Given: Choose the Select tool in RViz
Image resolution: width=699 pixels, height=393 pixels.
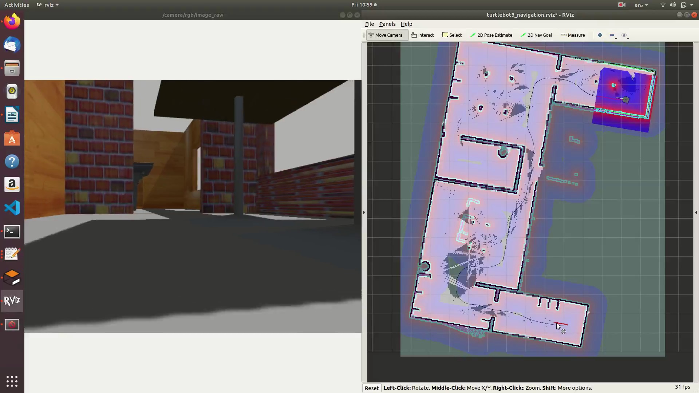Looking at the screenshot, I should [x=452, y=35].
